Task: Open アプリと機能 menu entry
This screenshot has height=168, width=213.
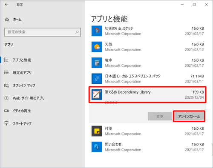Action: pos(22,60)
